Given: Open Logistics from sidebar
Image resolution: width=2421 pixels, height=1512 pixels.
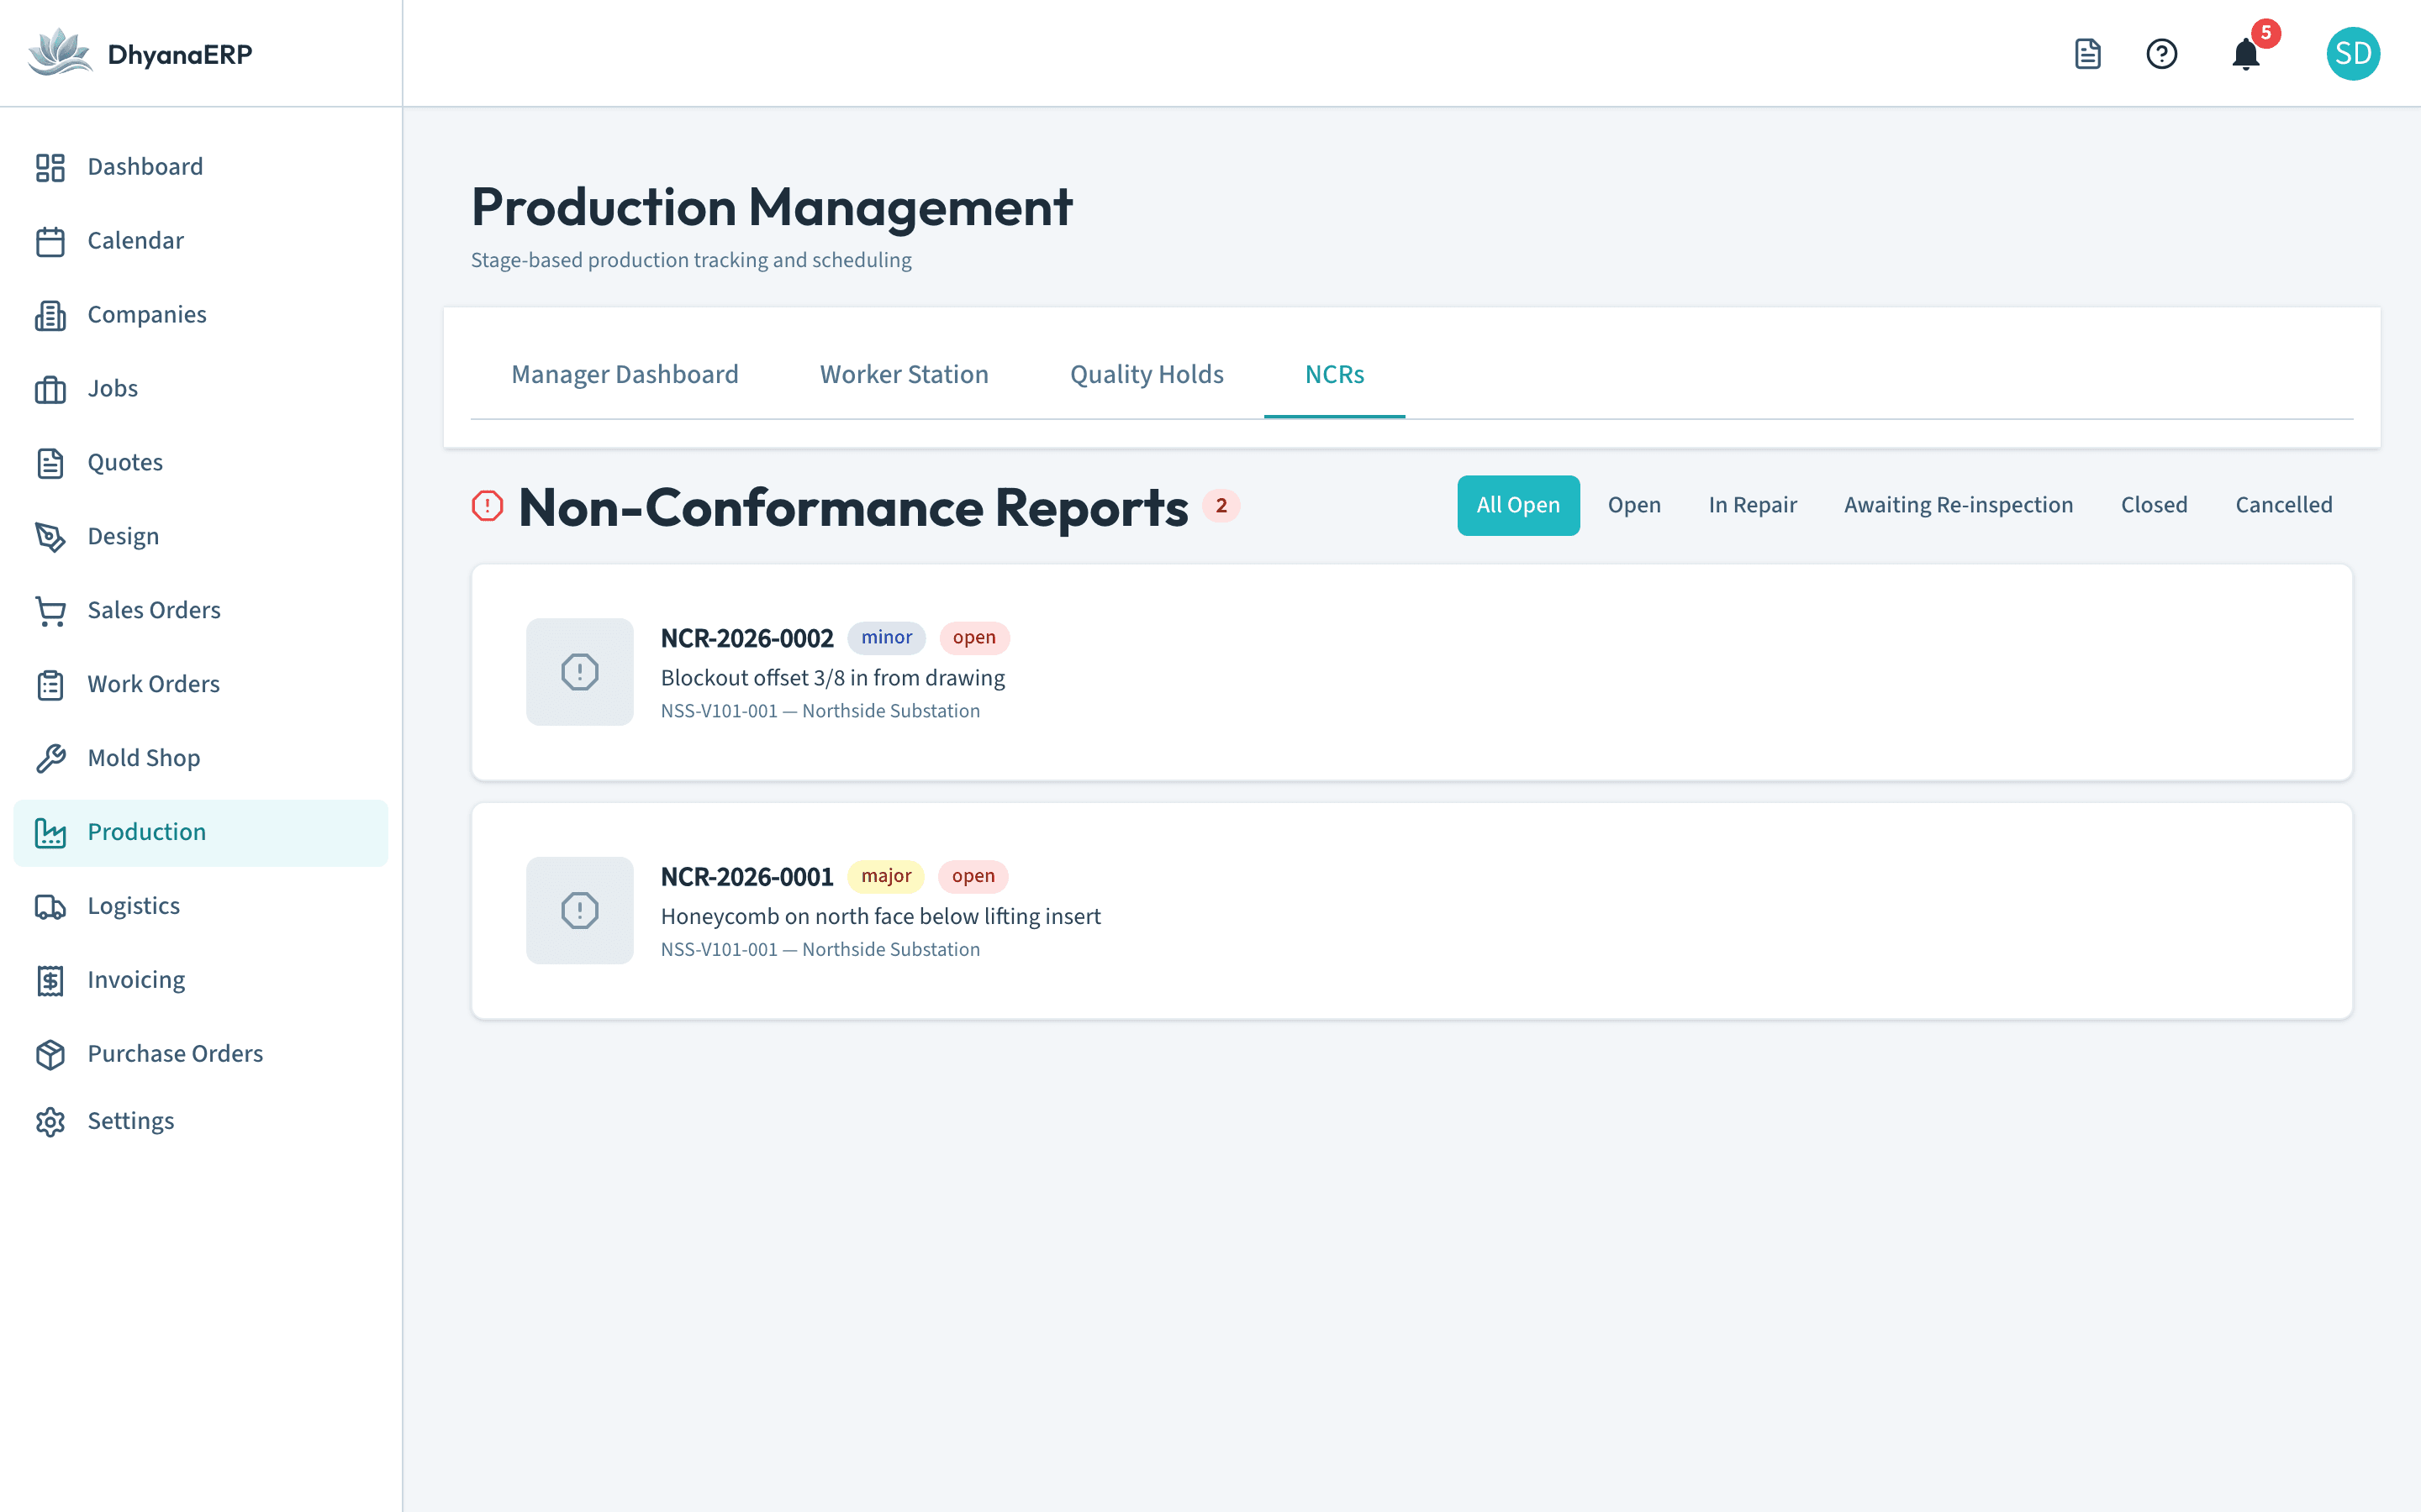Looking at the screenshot, I should pos(201,907).
